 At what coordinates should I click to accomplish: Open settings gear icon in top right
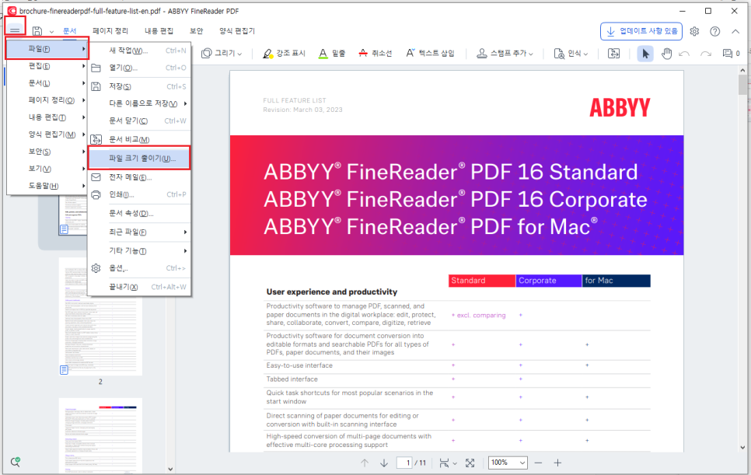(694, 31)
